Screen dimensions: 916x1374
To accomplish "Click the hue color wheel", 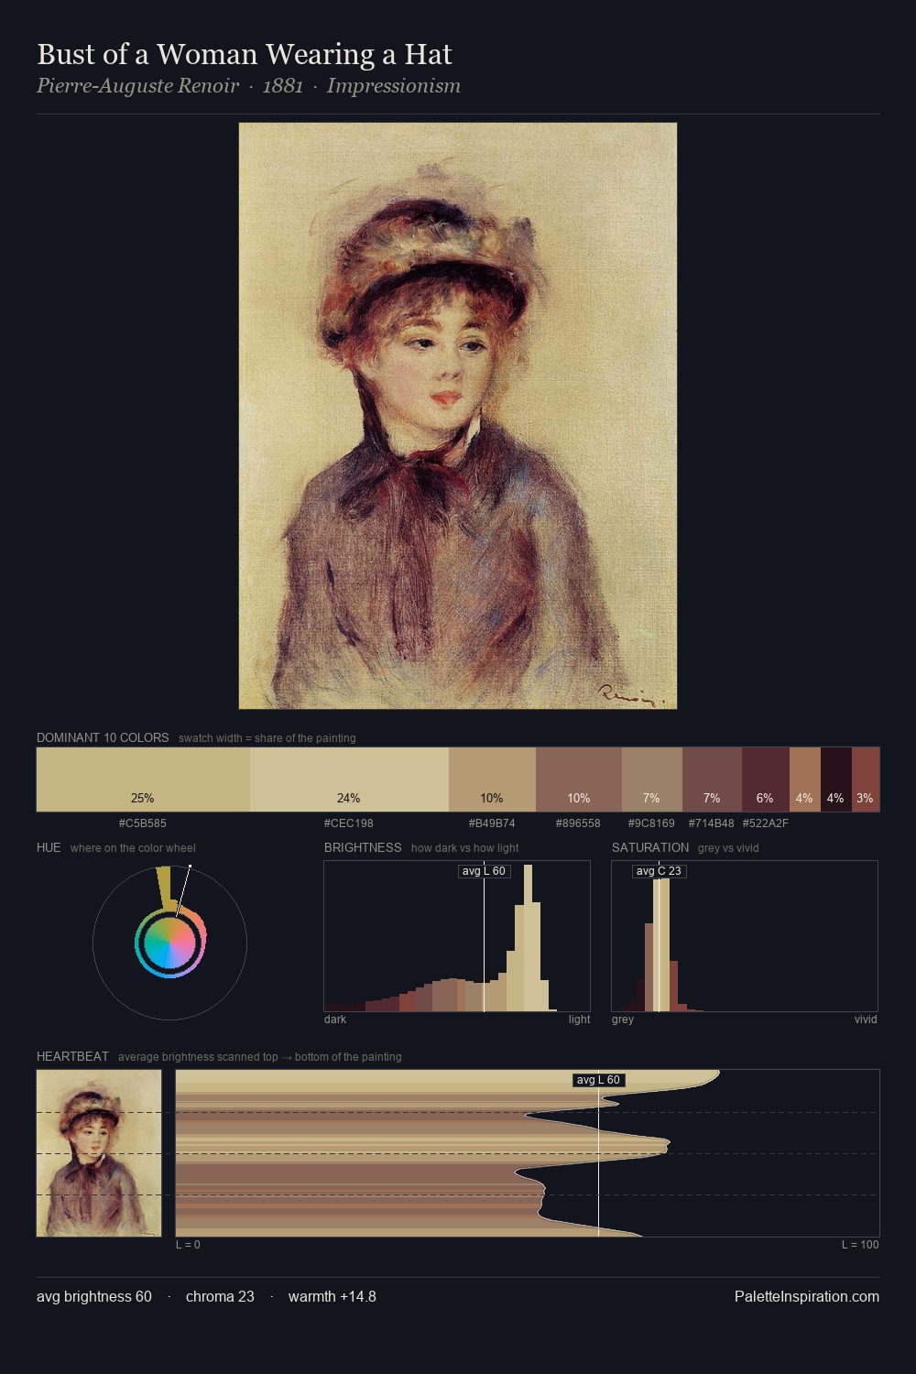I will (169, 943).
